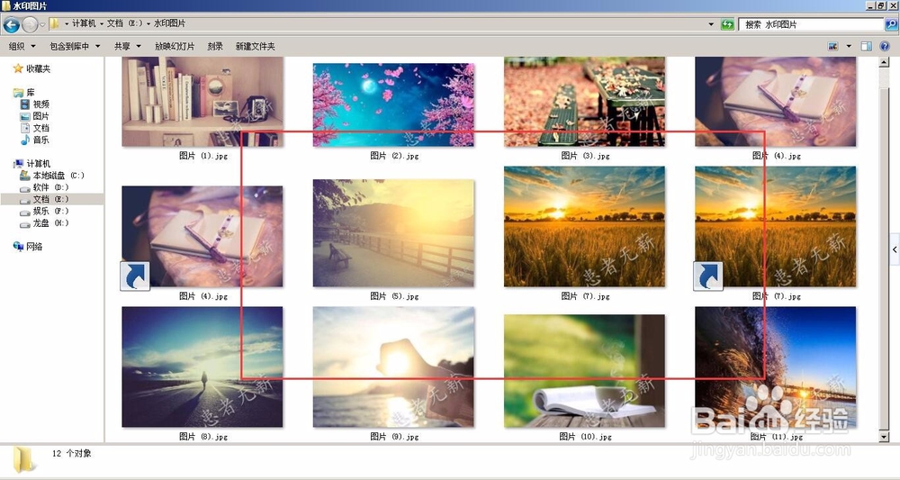Open the view options dropdown arrow

click(x=849, y=47)
